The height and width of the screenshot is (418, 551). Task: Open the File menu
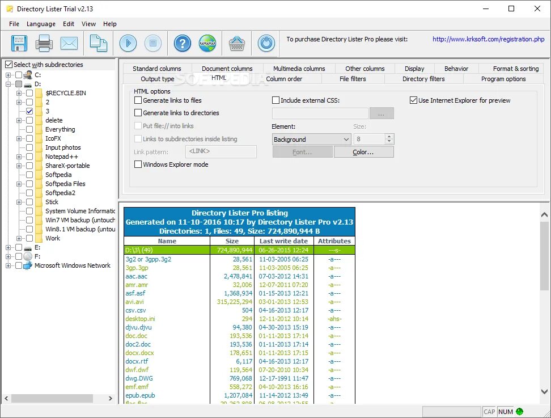tap(14, 24)
